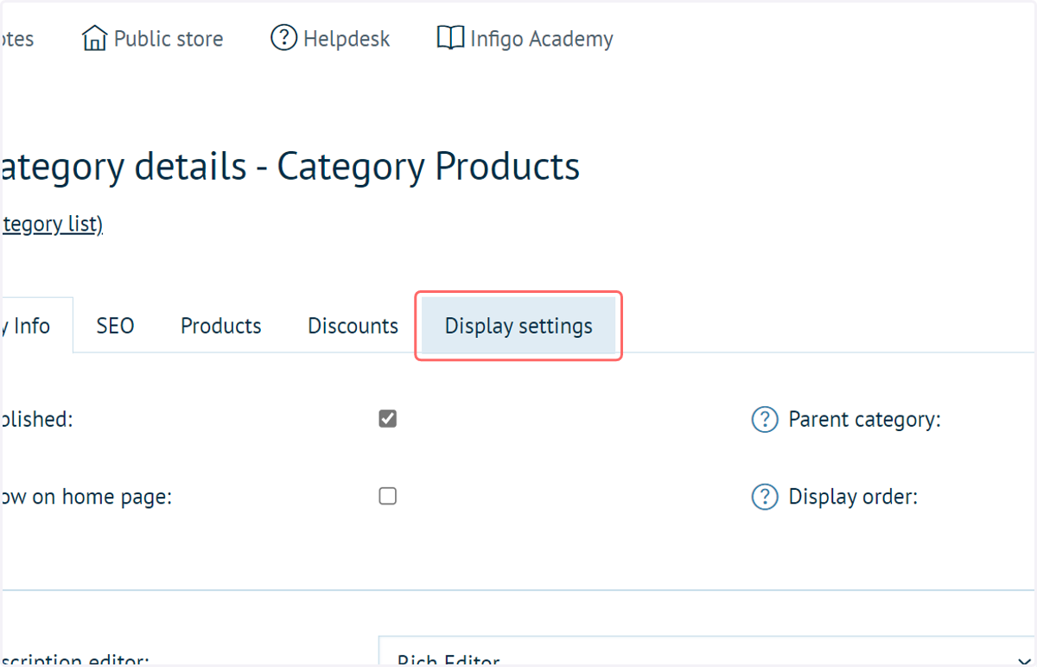Viewport: 1037px width, 667px height.
Task: Select the Category Info tab
Action: pyautogui.click(x=36, y=326)
